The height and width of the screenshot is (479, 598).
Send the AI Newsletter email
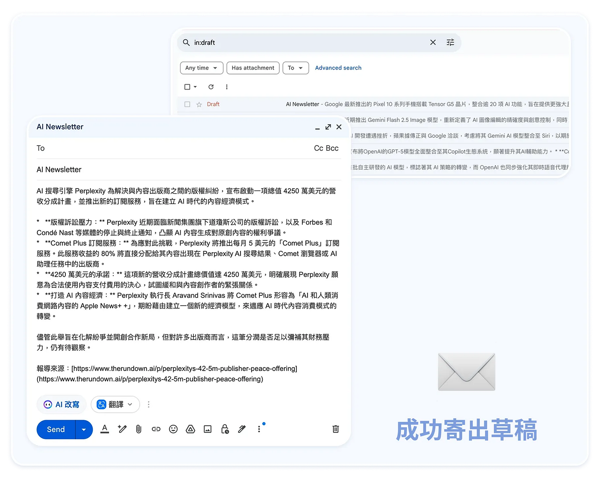[56, 429]
